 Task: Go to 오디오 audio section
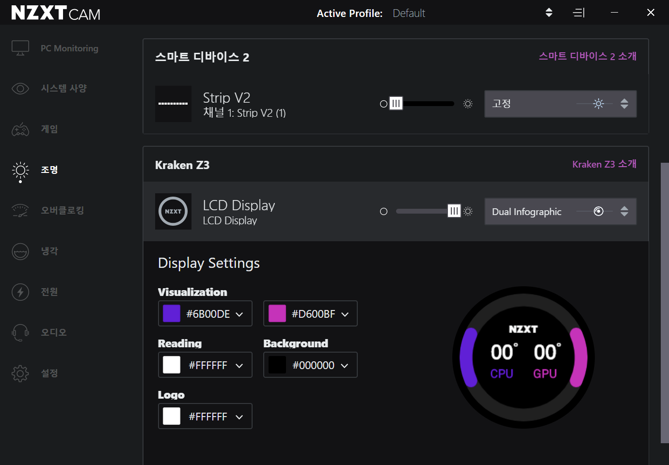54,333
